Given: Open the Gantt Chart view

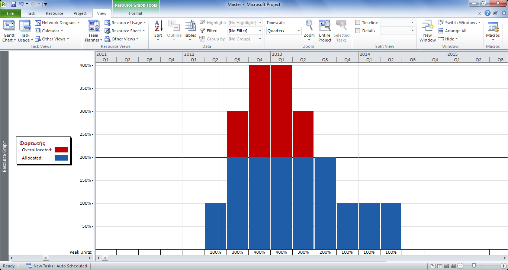Looking at the screenshot, I should 9,31.
